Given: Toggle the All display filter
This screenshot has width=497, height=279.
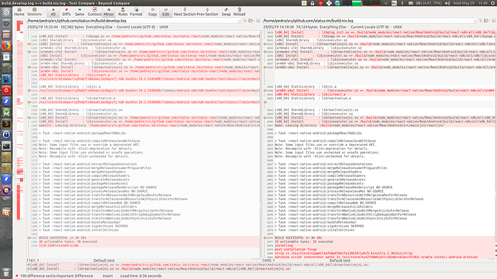Looking at the screenshot, I should pos(53,12).
